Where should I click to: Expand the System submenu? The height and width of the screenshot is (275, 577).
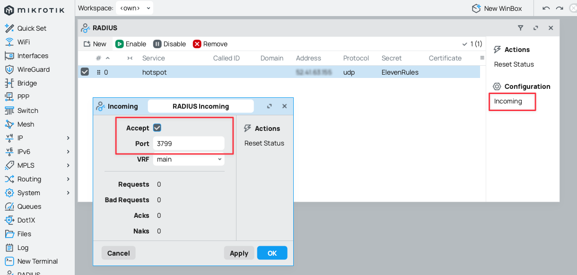pos(68,193)
